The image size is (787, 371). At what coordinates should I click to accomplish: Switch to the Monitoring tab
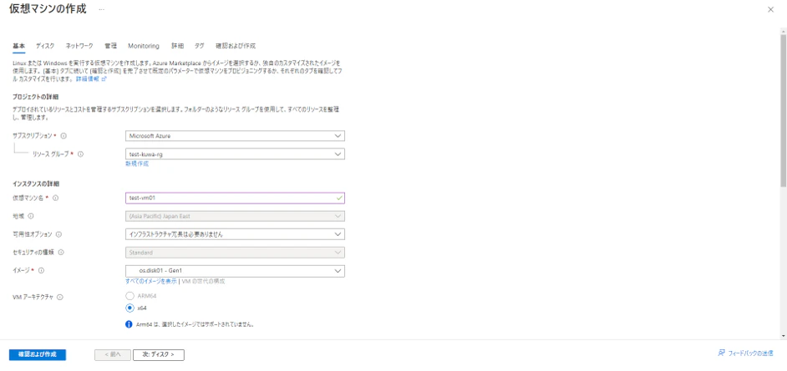point(144,46)
